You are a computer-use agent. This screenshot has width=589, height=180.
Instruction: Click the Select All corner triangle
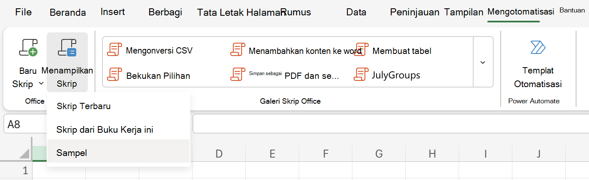point(25,154)
